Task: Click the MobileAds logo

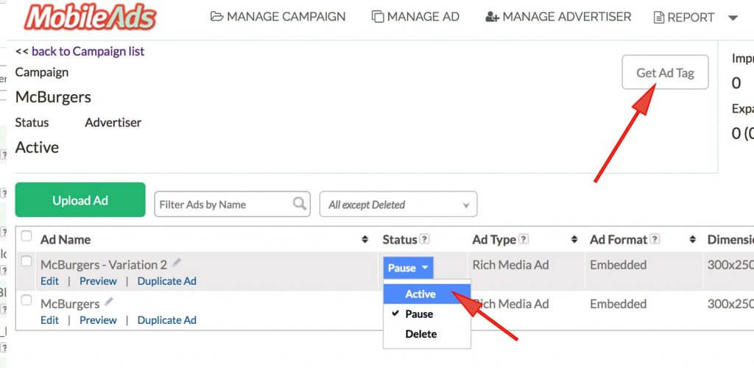Action: [x=91, y=16]
